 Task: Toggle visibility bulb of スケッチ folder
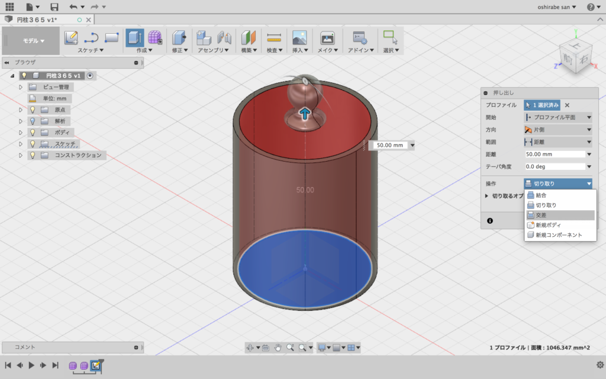tap(33, 144)
